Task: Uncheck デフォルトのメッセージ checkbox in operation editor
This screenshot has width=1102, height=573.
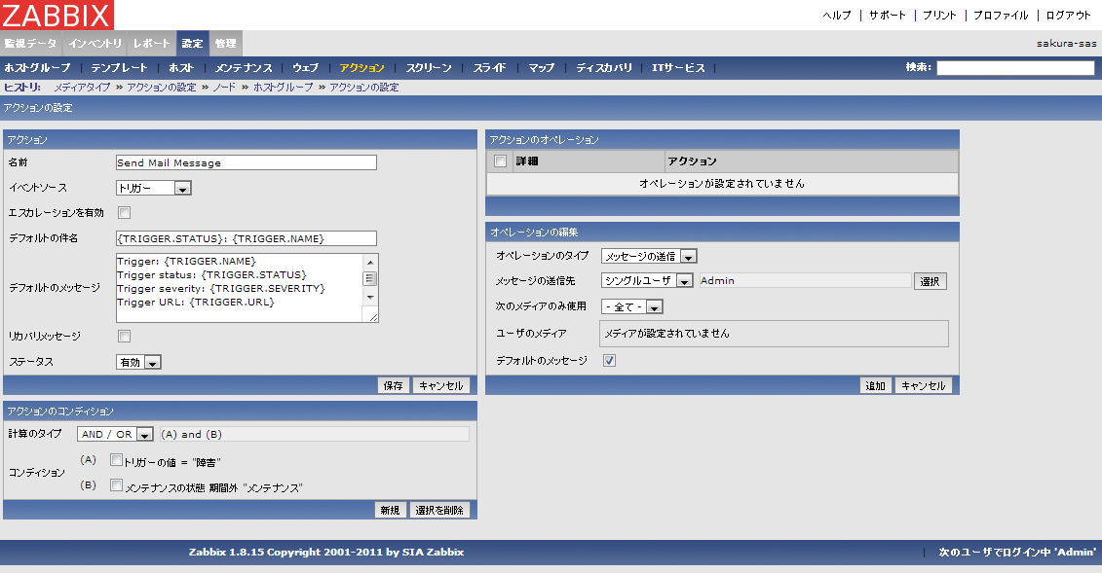Action: [x=609, y=361]
